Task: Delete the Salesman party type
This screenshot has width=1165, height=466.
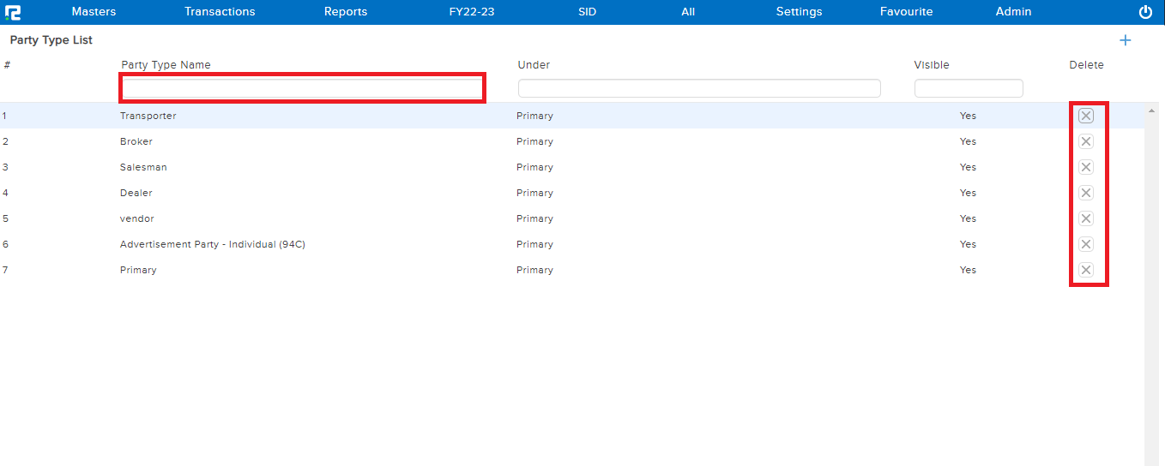Action: point(1086,167)
